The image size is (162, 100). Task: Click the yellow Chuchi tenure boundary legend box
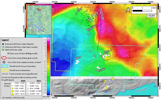pos(5,70)
